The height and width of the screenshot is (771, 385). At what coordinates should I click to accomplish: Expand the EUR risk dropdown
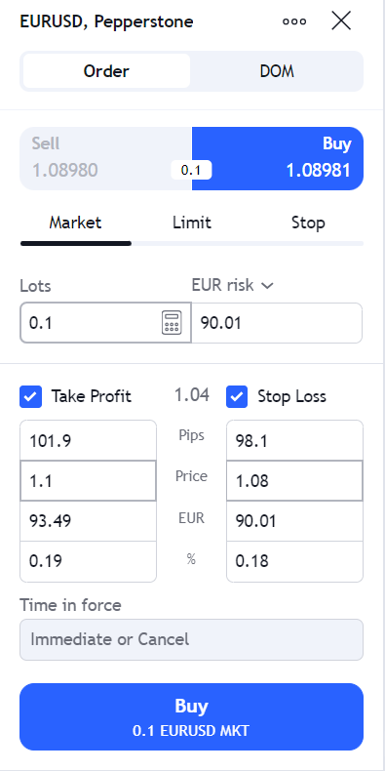(x=232, y=285)
